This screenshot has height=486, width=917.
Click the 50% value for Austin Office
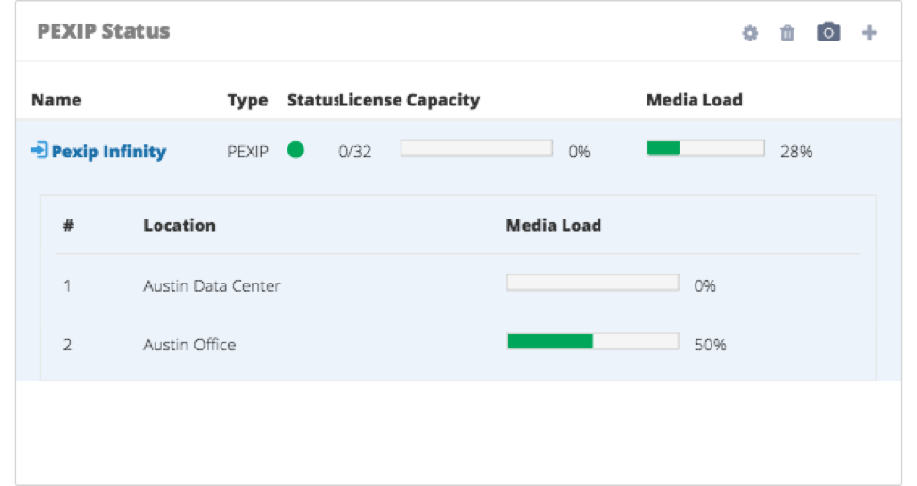tap(710, 345)
